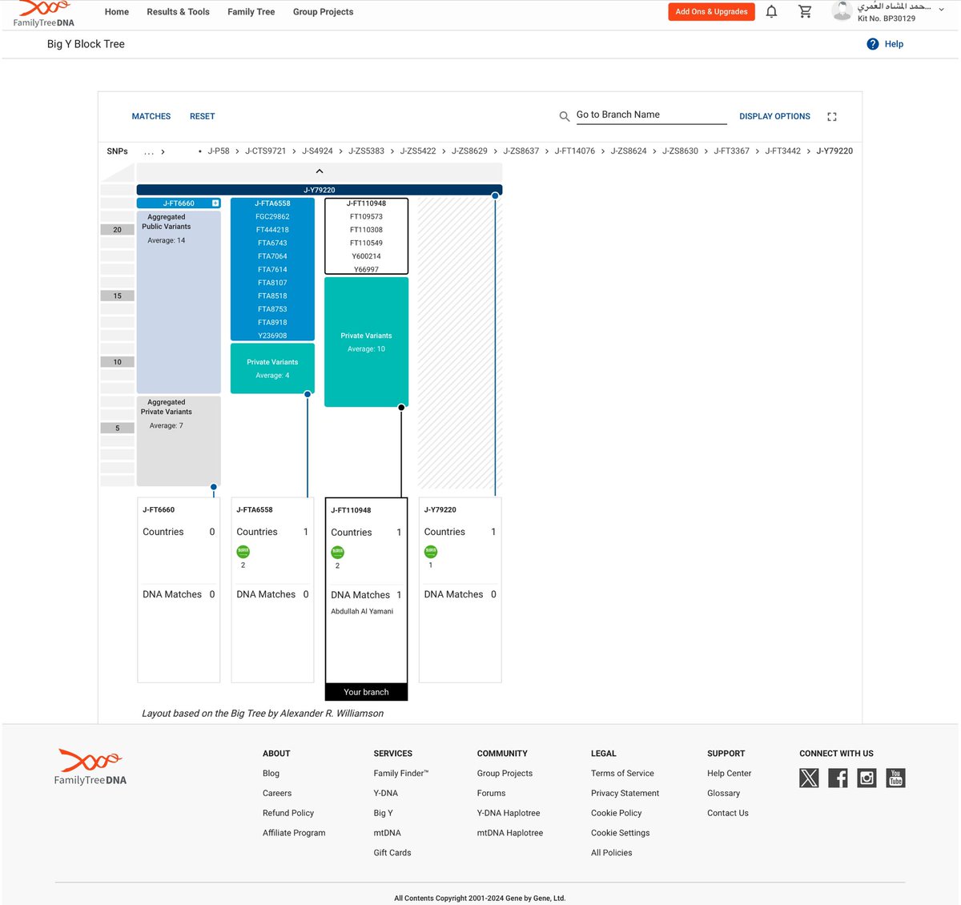Click the Saudi flag under J-FTA6558 countries
This screenshot has width=961, height=905.
pos(243,551)
